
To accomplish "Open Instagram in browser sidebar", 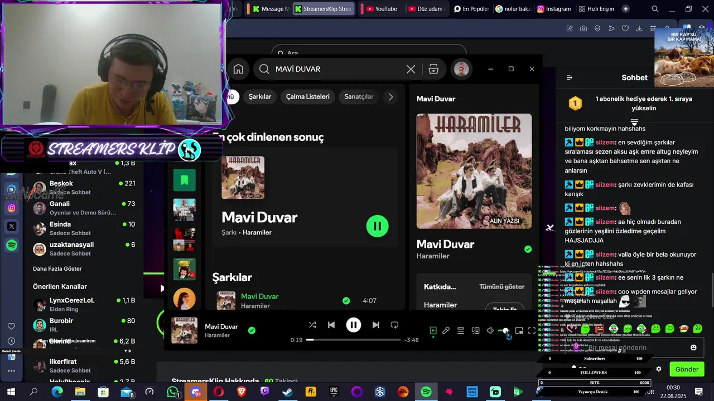I will pyautogui.click(x=12, y=208).
